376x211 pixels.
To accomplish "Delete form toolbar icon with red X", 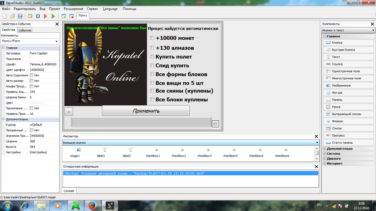I will (72, 16).
